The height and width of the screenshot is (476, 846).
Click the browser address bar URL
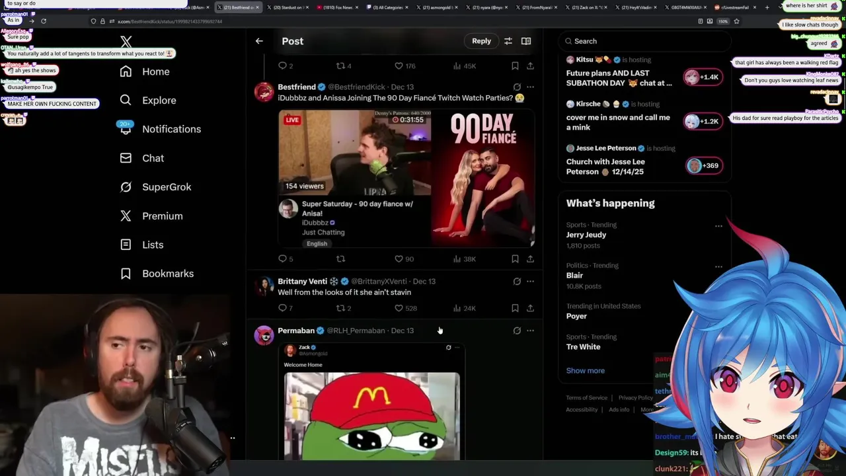tap(170, 21)
